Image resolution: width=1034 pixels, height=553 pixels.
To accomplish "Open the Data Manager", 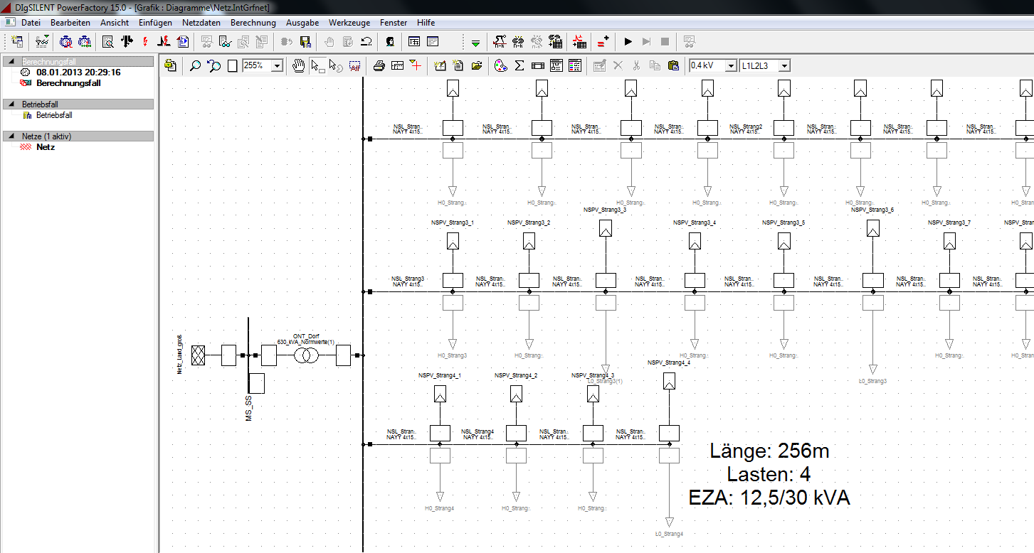I will [17, 41].
